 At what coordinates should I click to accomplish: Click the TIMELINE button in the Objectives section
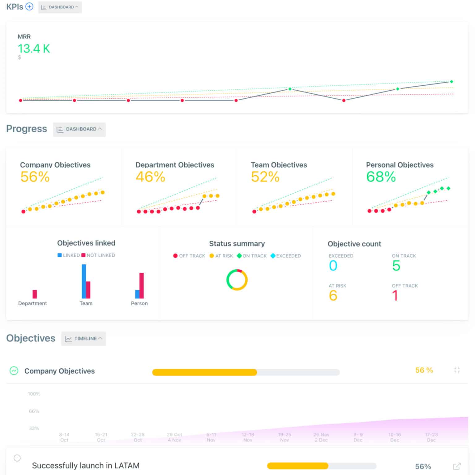[x=83, y=339]
